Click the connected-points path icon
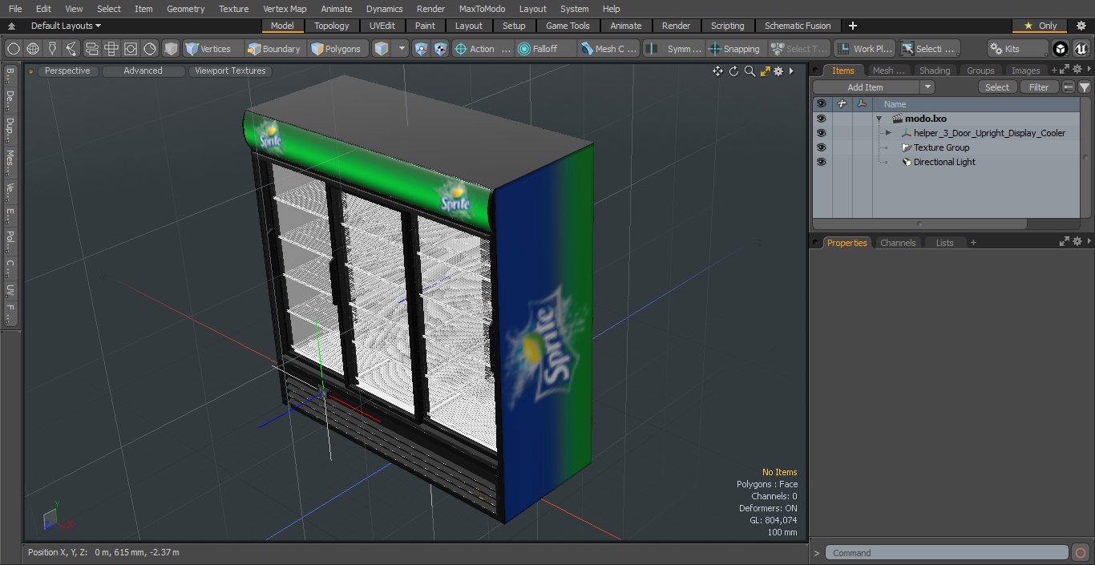Viewport: 1095px width, 565px height. 71,49
